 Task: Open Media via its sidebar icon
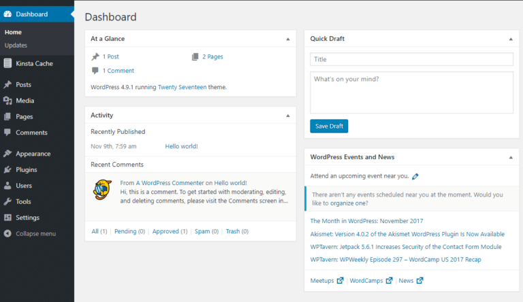point(7,101)
